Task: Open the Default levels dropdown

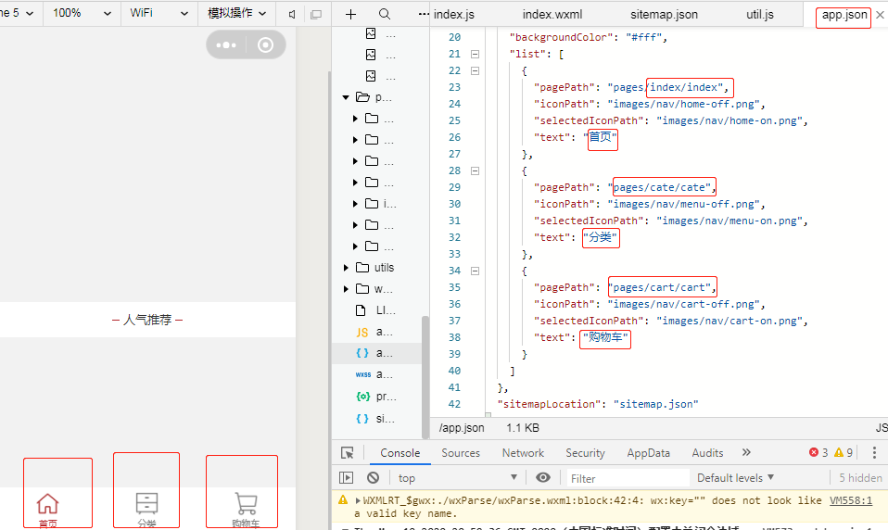Action: point(735,478)
